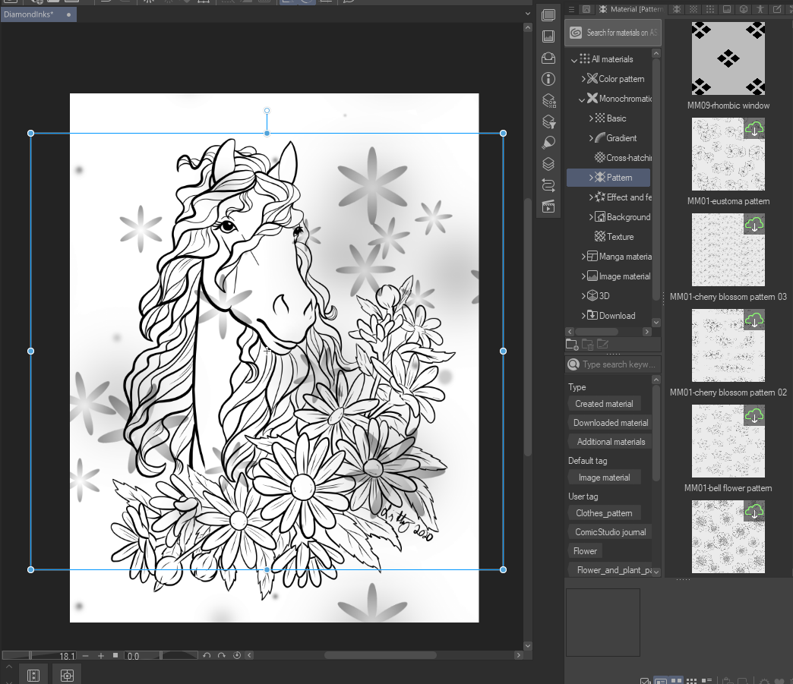Expand the Manga material folder

583,257
